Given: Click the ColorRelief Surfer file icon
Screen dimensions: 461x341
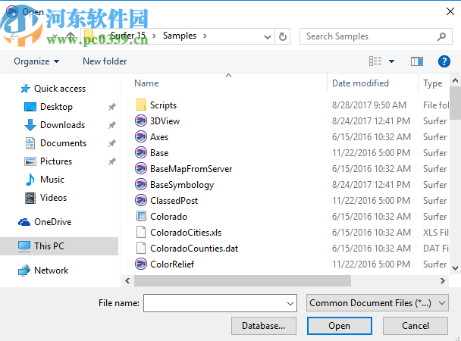Looking at the screenshot, I should click(x=141, y=264).
